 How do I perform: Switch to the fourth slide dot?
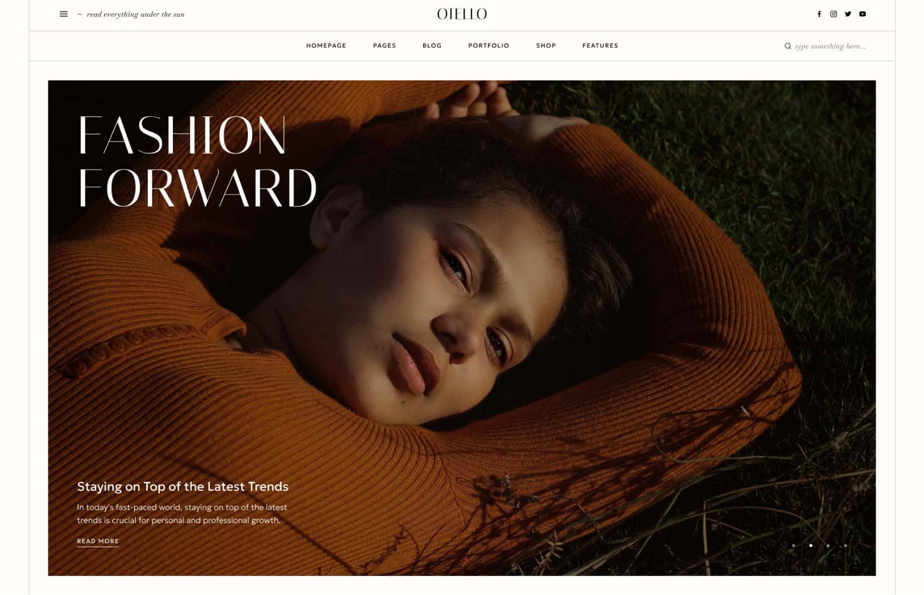[846, 546]
